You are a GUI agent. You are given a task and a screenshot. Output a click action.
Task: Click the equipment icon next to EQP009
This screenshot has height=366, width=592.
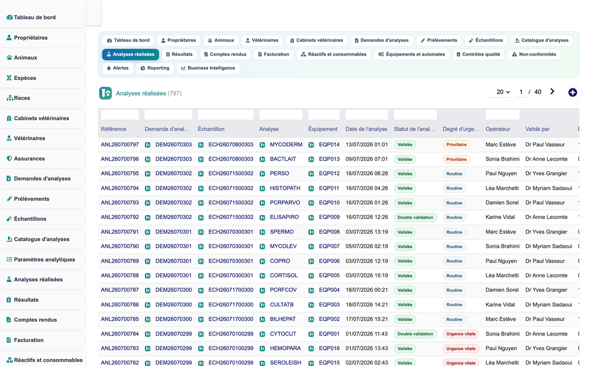click(x=311, y=218)
